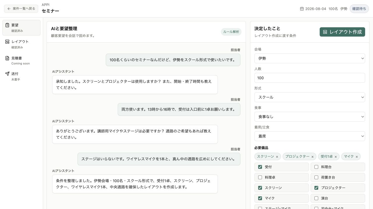Open the 見積書 Coming soon step
373x209 pixels.
coord(21,60)
